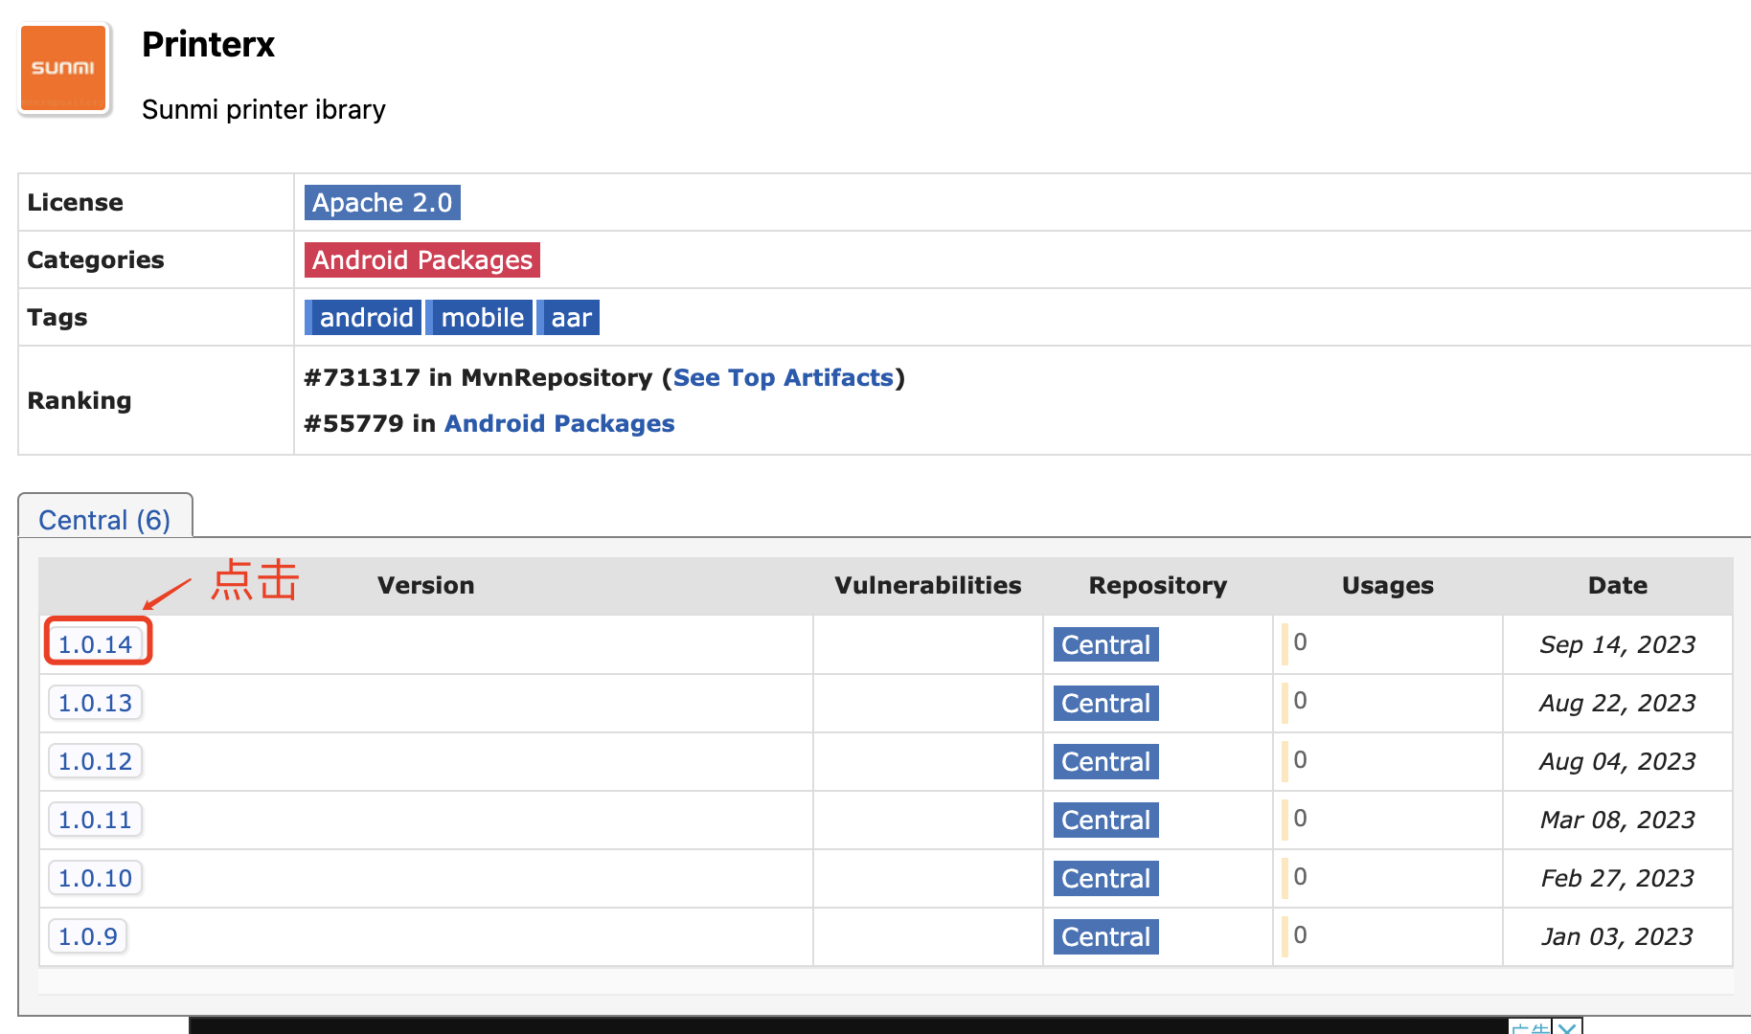Click the Vulnerabilities column header

[x=928, y=585]
